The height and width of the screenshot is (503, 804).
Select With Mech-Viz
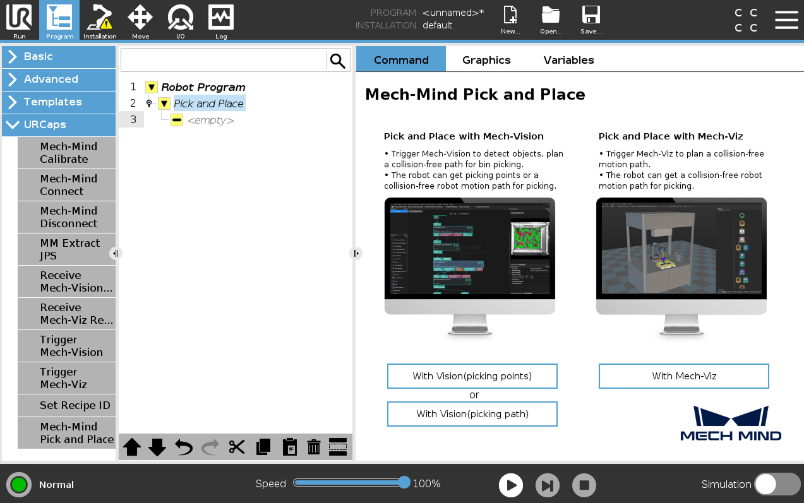coord(683,376)
